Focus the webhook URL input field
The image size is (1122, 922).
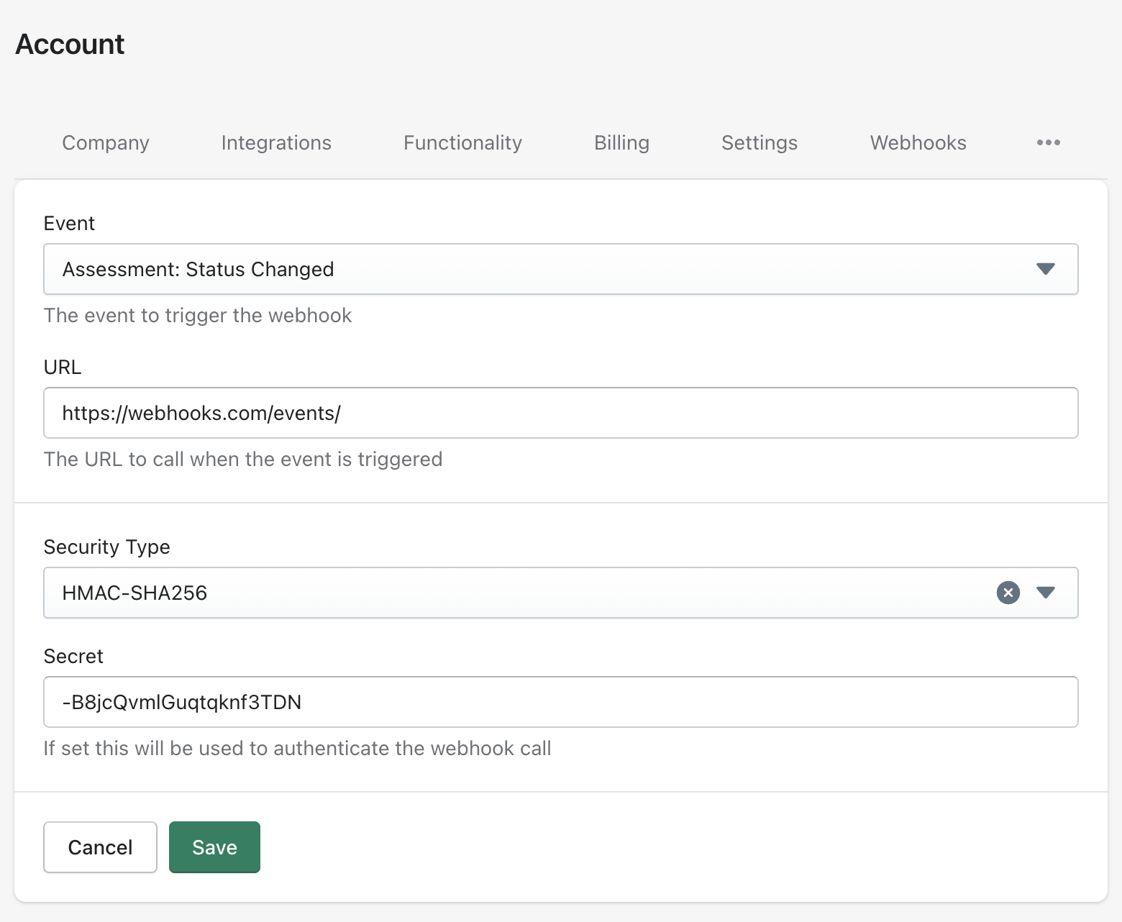tap(560, 413)
